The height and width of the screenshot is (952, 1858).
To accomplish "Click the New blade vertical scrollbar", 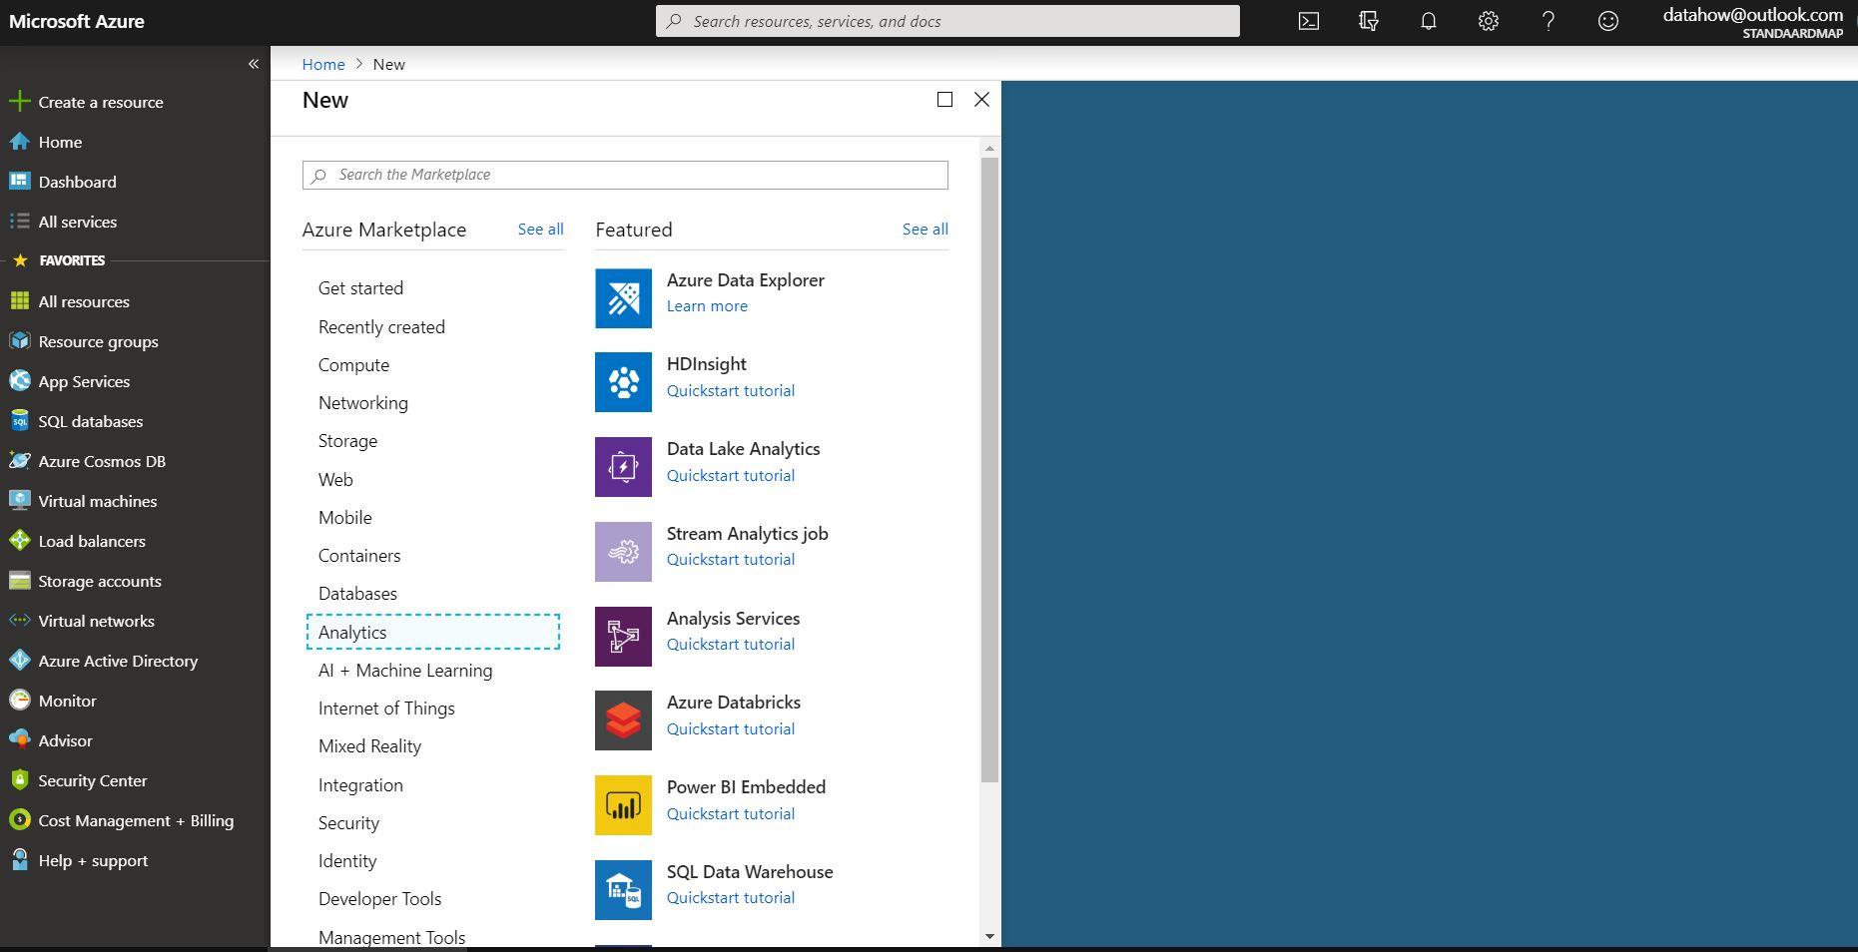I will tap(989, 469).
